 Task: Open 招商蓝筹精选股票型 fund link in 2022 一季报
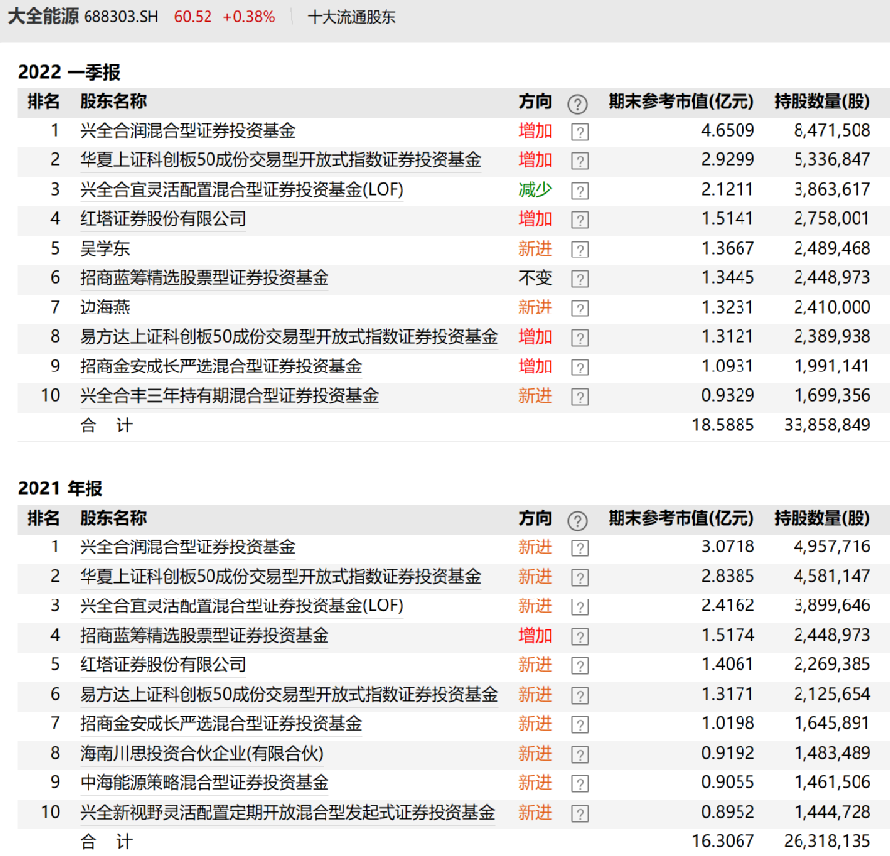[205, 278]
